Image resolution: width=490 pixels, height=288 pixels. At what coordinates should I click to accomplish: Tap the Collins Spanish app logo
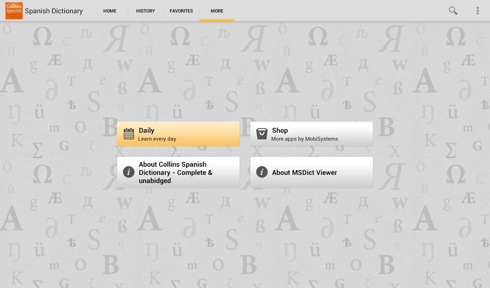tap(14, 11)
